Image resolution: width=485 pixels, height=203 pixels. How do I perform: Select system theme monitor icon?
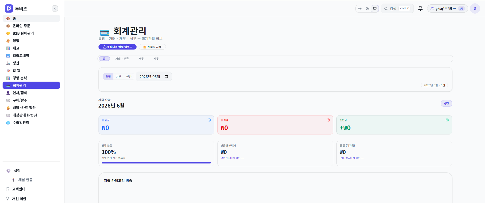[375, 8]
